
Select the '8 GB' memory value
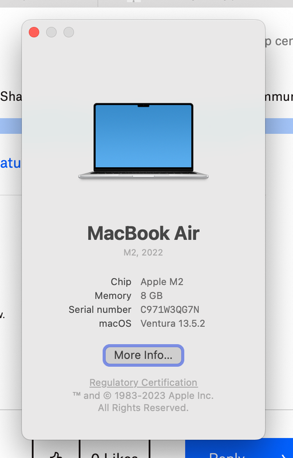click(x=152, y=295)
